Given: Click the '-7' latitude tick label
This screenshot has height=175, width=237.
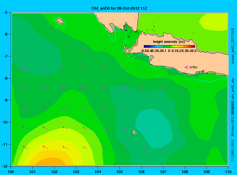Looking at the screenshot, I should 5,56.
